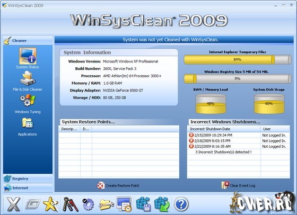Click the 'NVIDIA GeForce 8500 GT' value
The width and height of the screenshot is (297, 215).
tap(123, 91)
